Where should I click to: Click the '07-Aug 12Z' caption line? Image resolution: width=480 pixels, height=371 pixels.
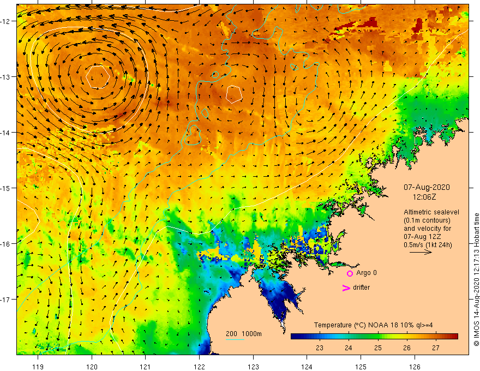[422, 237]
